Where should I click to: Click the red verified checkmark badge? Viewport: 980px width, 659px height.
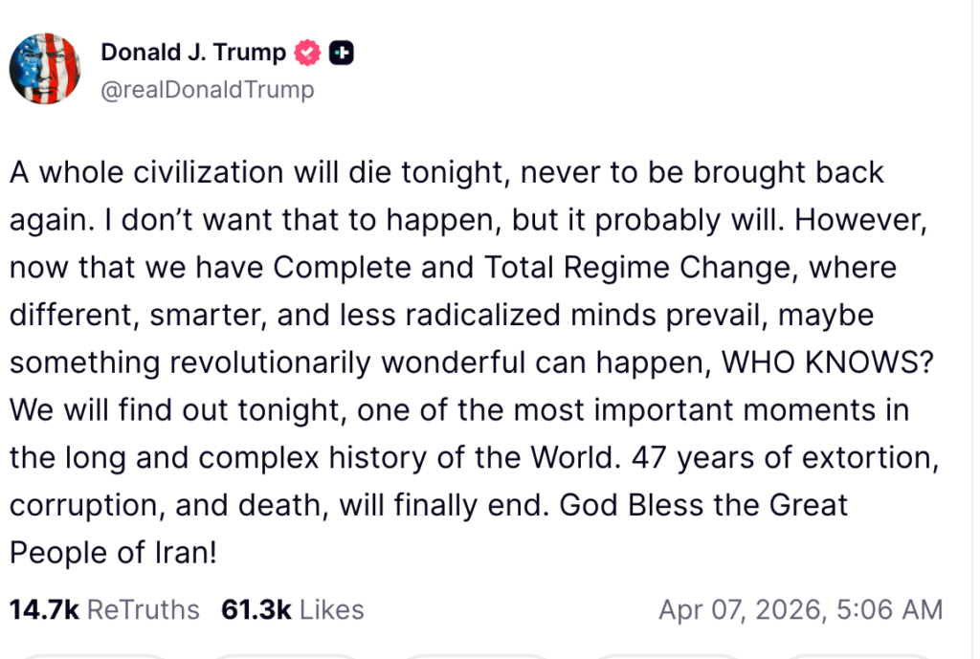307,54
